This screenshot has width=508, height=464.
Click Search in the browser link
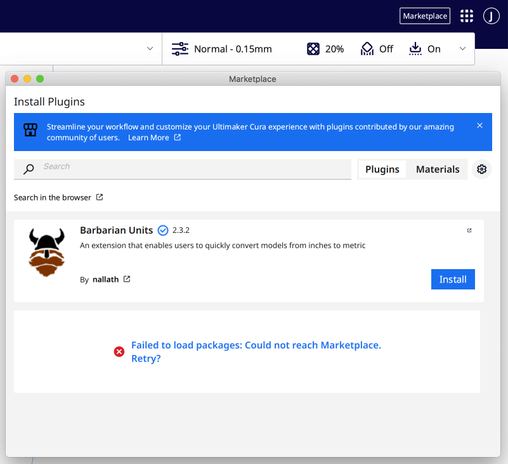pyautogui.click(x=53, y=197)
